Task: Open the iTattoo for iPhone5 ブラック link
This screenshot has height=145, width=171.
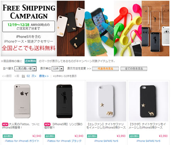Action: click(64, 141)
